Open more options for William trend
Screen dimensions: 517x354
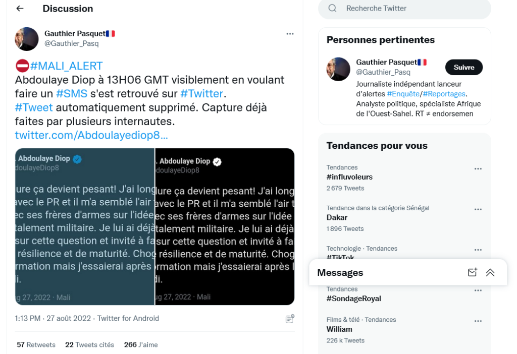coord(478,321)
